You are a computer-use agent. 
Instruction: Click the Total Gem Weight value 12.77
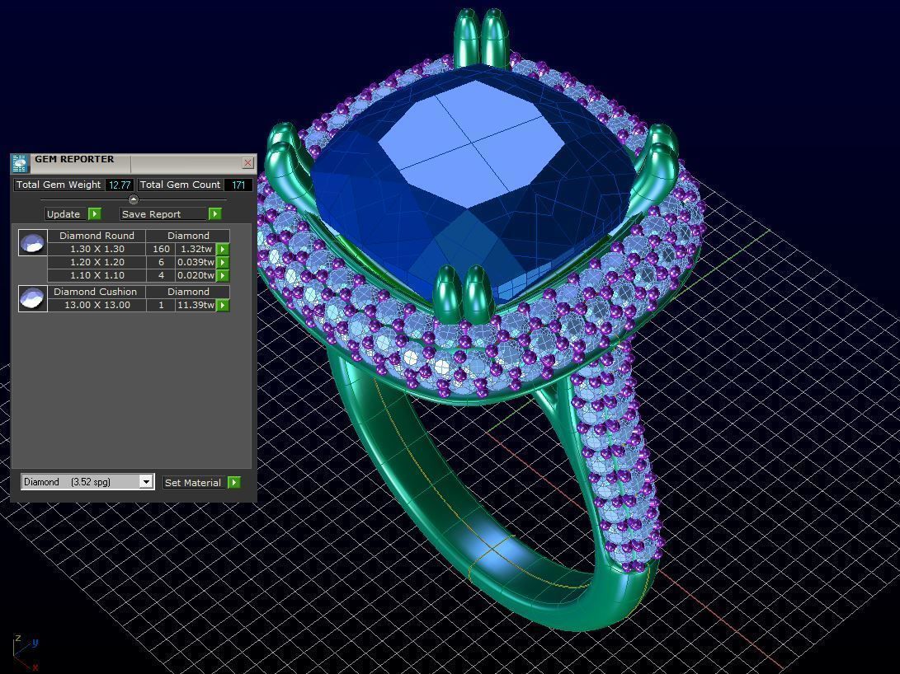tap(120, 185)
